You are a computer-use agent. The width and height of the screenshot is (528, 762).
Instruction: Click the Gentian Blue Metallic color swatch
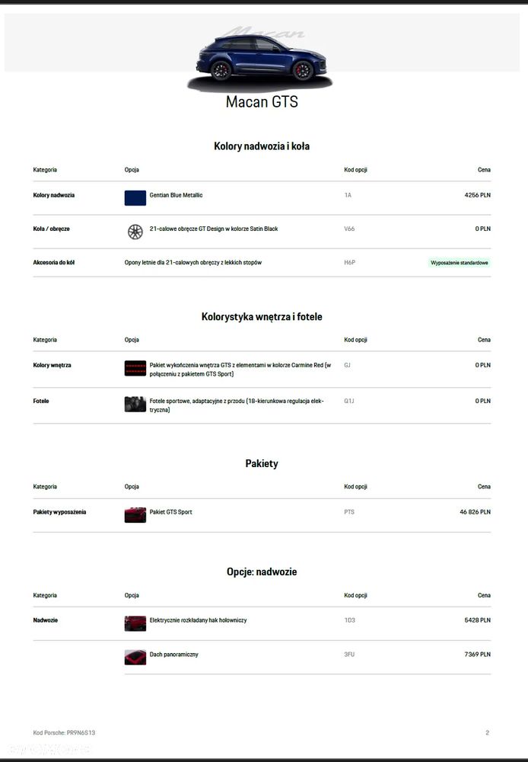(135, 198)
